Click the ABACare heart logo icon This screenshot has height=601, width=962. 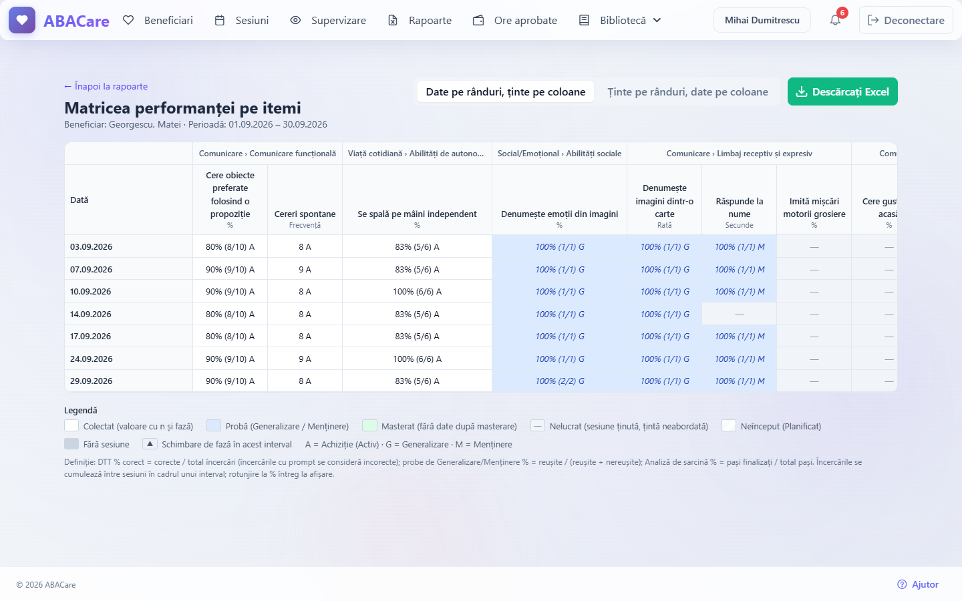pos(22,20)
